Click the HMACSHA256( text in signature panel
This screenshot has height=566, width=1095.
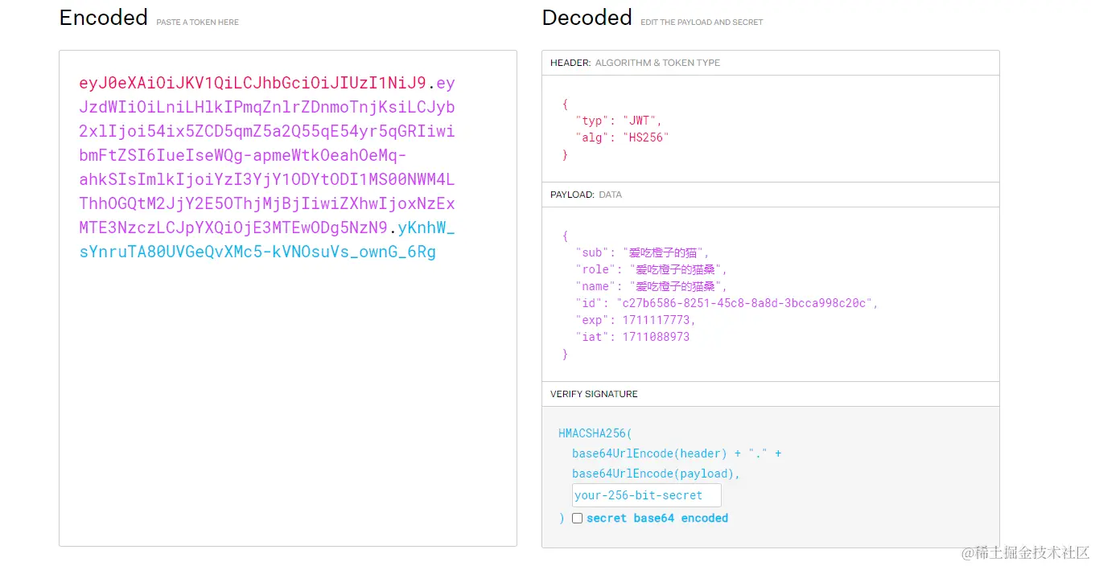click(x=595, y=433)
